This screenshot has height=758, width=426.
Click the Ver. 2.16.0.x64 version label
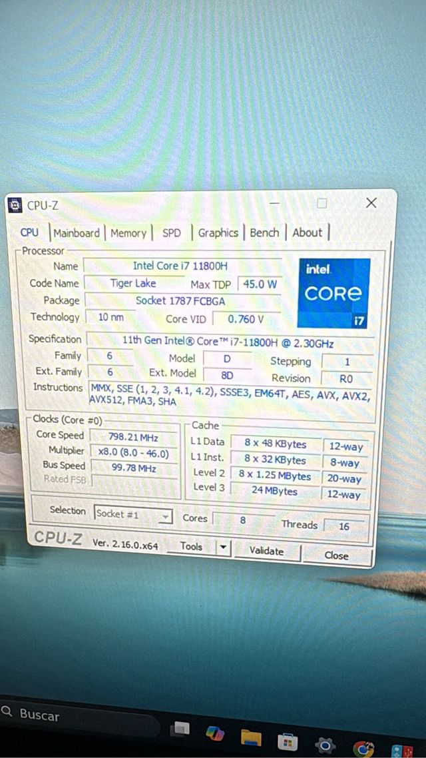pos(126,544)
